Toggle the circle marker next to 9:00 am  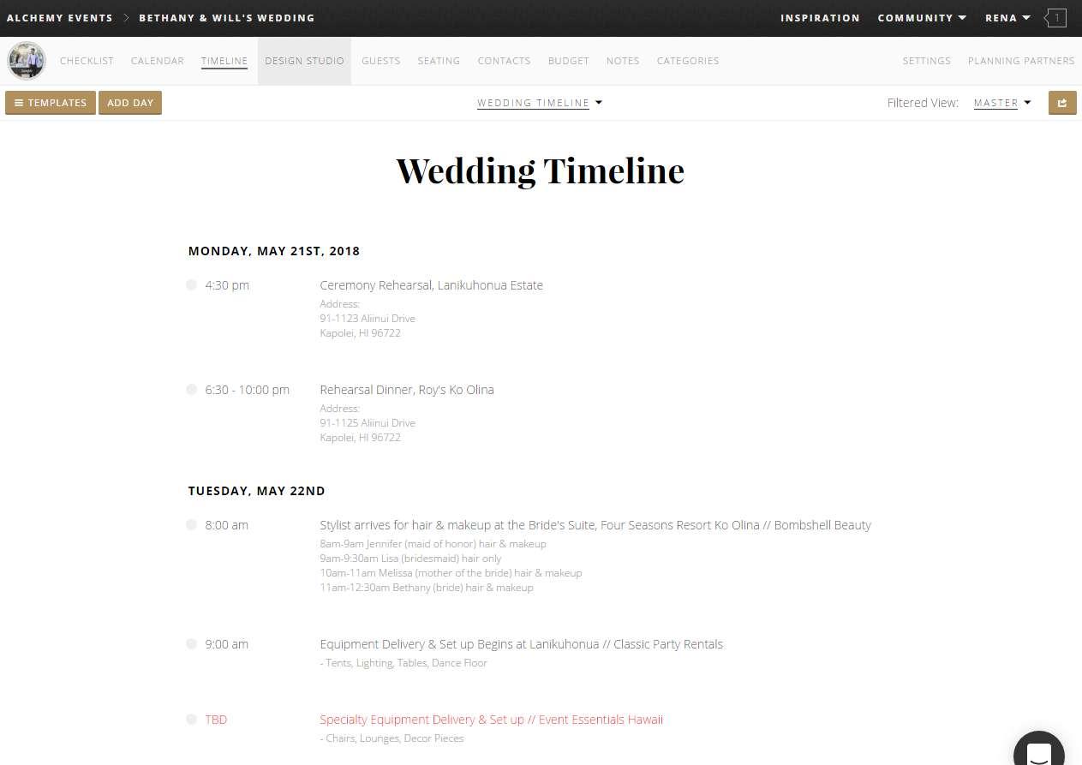[191, 643]
